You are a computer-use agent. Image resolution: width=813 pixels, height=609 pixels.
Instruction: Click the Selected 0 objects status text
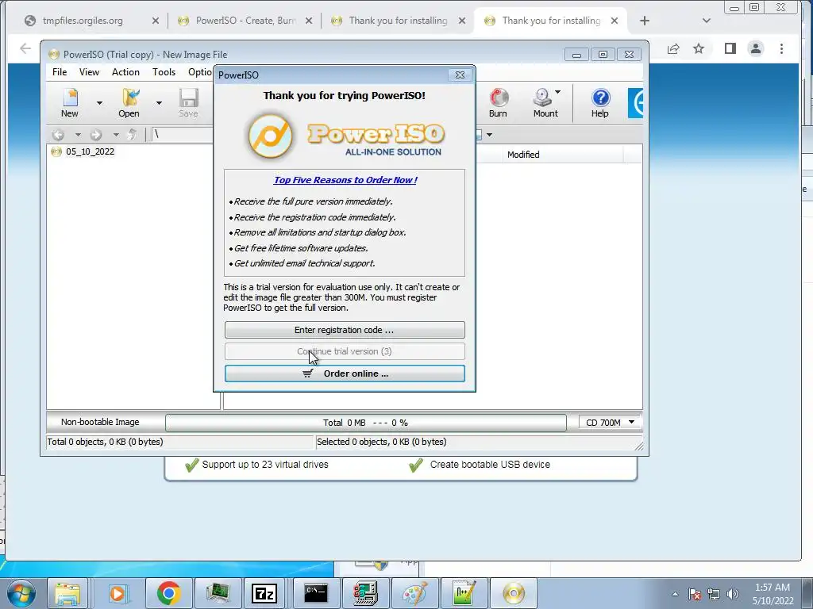click(x=382, y=442)
